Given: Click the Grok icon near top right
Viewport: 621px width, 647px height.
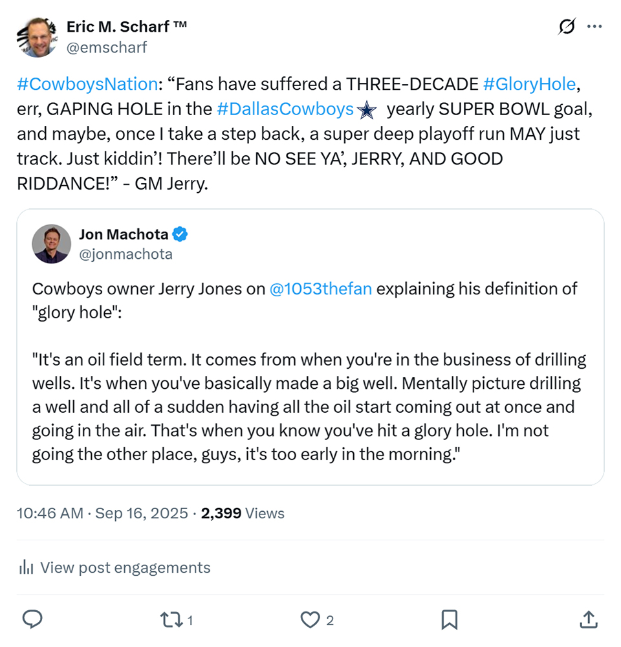Looking at the screenshot, I should coord(567,27).
